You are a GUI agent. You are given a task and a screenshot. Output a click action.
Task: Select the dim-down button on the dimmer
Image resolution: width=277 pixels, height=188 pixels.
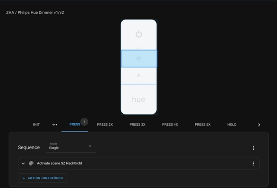(x=138, y=76)
